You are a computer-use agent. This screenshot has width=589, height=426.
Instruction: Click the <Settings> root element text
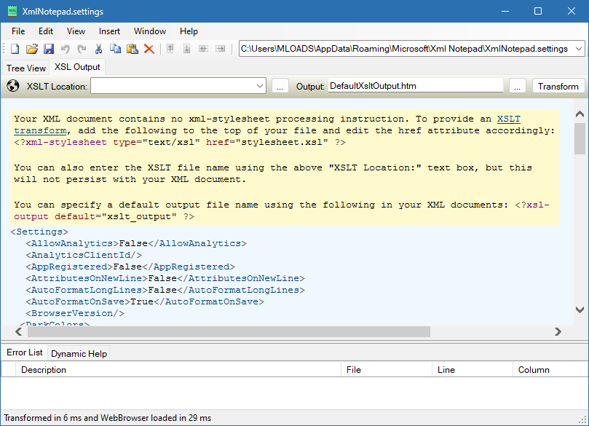39,232
